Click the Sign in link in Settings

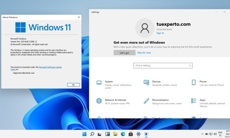(x=160, y=33)
